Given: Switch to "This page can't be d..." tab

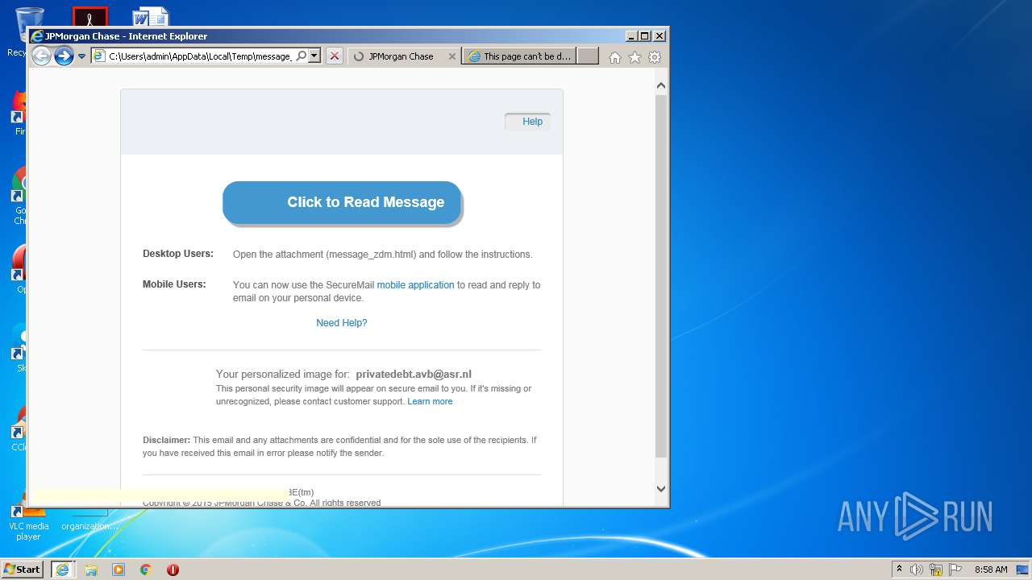Looking at the screenshot, I should [x=518, y=56].
